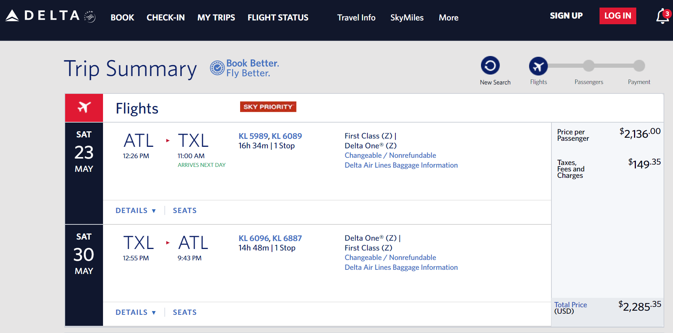Open KL 5989 flight number link
The width and height of the screenshot is (673, 333).
[x=253, y=136]
